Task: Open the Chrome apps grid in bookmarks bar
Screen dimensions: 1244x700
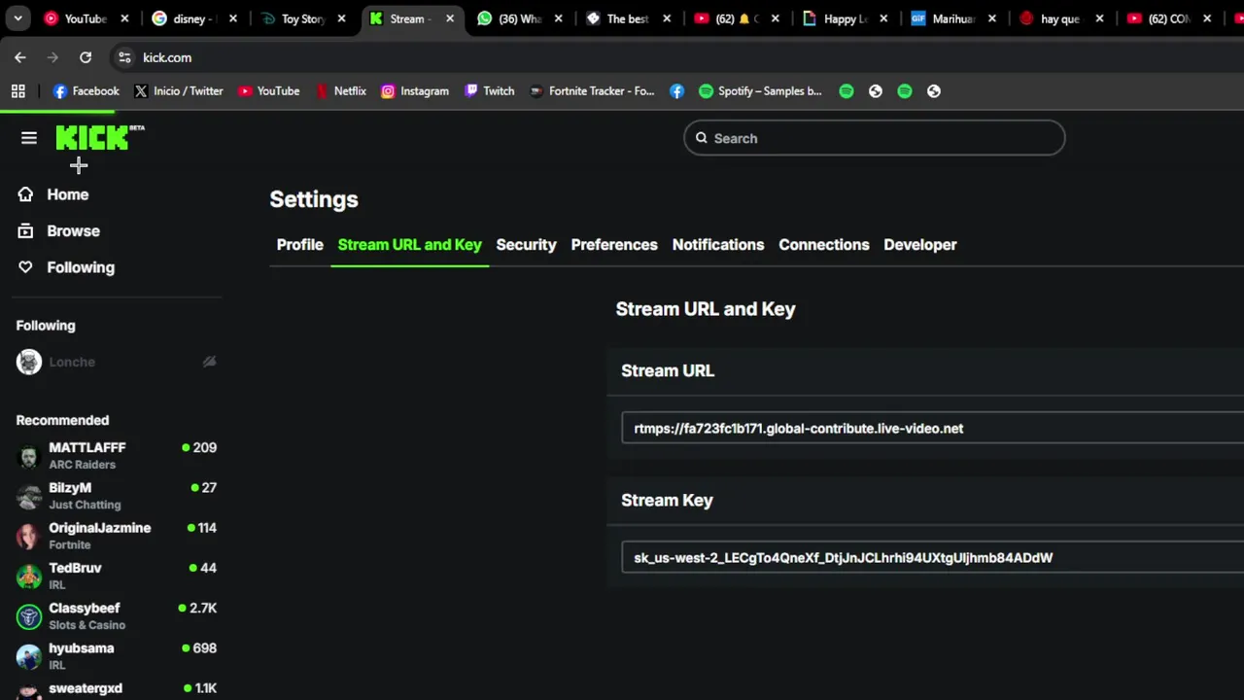Action: [x=17, y=91]
